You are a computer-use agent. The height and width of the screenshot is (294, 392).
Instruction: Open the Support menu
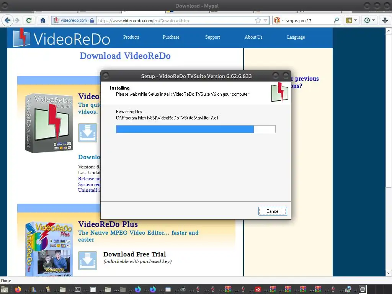212,37
